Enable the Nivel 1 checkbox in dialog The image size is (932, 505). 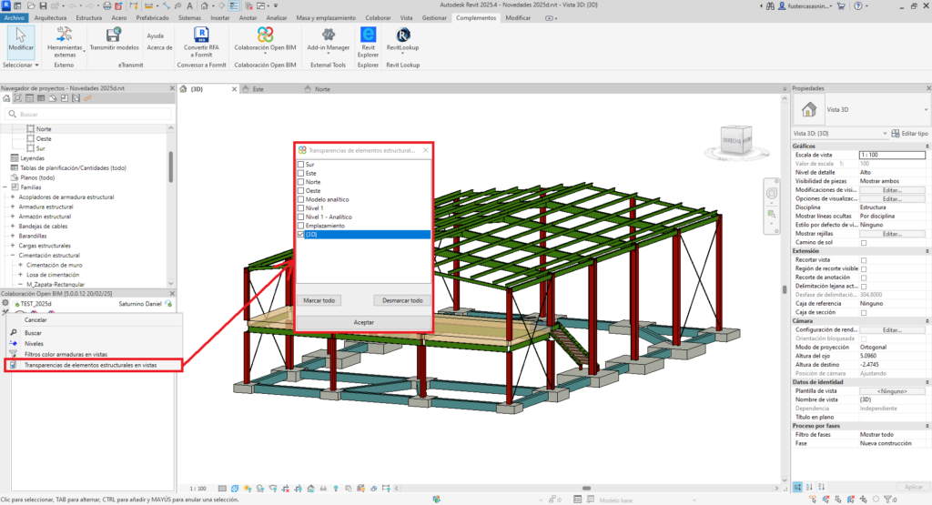point(301,207)
